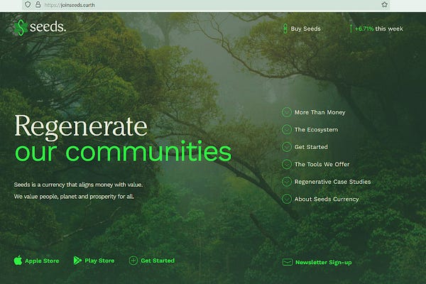Expand the About Seeds Currency chevron circle
426x284 pixels.
pyautogui.click(x=287, y=199)
